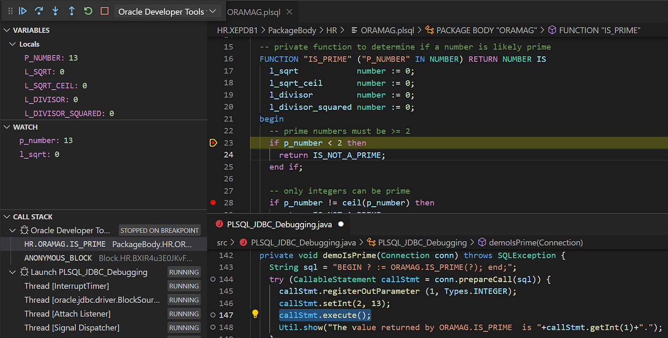Collapse the CALL STACK panel
This screenshot has width=668, height=338.
click(x=7, y=216)
